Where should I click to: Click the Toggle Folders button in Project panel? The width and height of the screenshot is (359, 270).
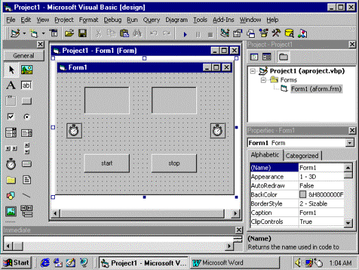click(283, 57)
